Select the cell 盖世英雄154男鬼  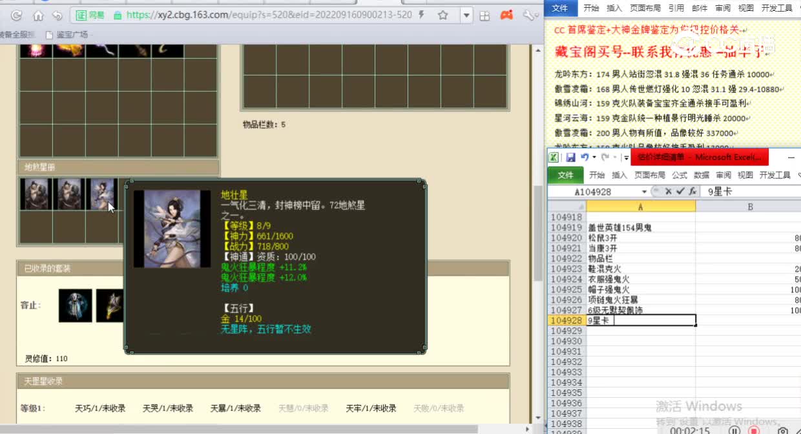pyautogui.click(x=640, y=228)
